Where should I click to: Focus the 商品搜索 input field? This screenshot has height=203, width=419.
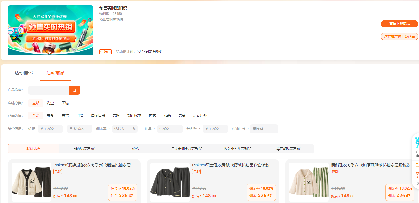[48, 90]
